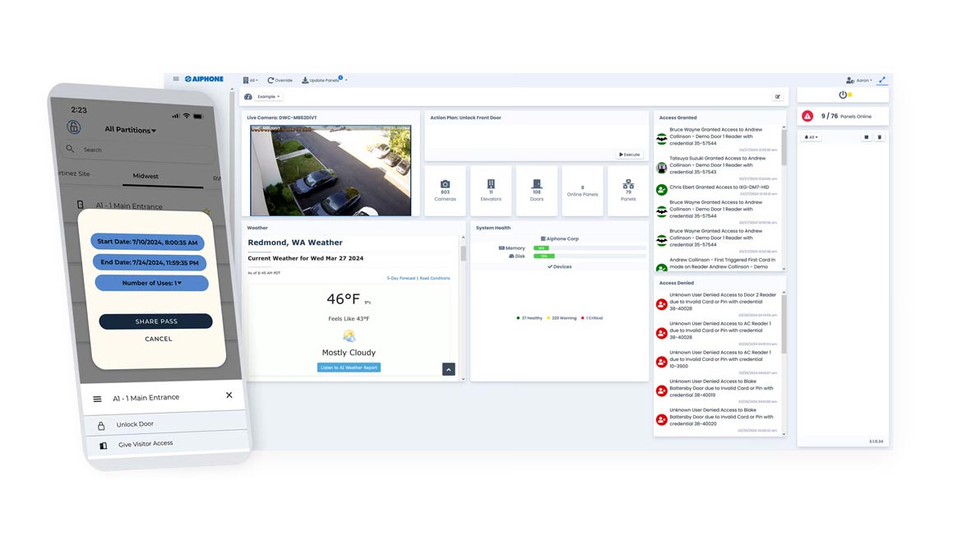Click the trash icon in notifications panel
962x541 pixels.
point(879,137)
